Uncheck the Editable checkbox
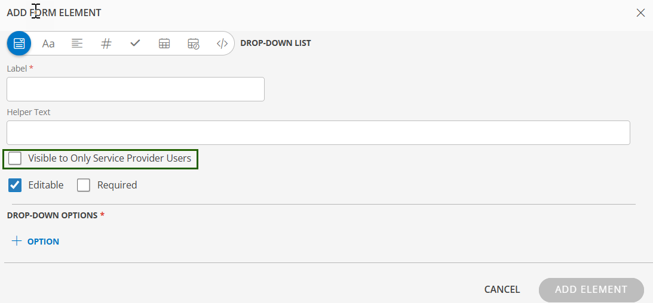 15,185
